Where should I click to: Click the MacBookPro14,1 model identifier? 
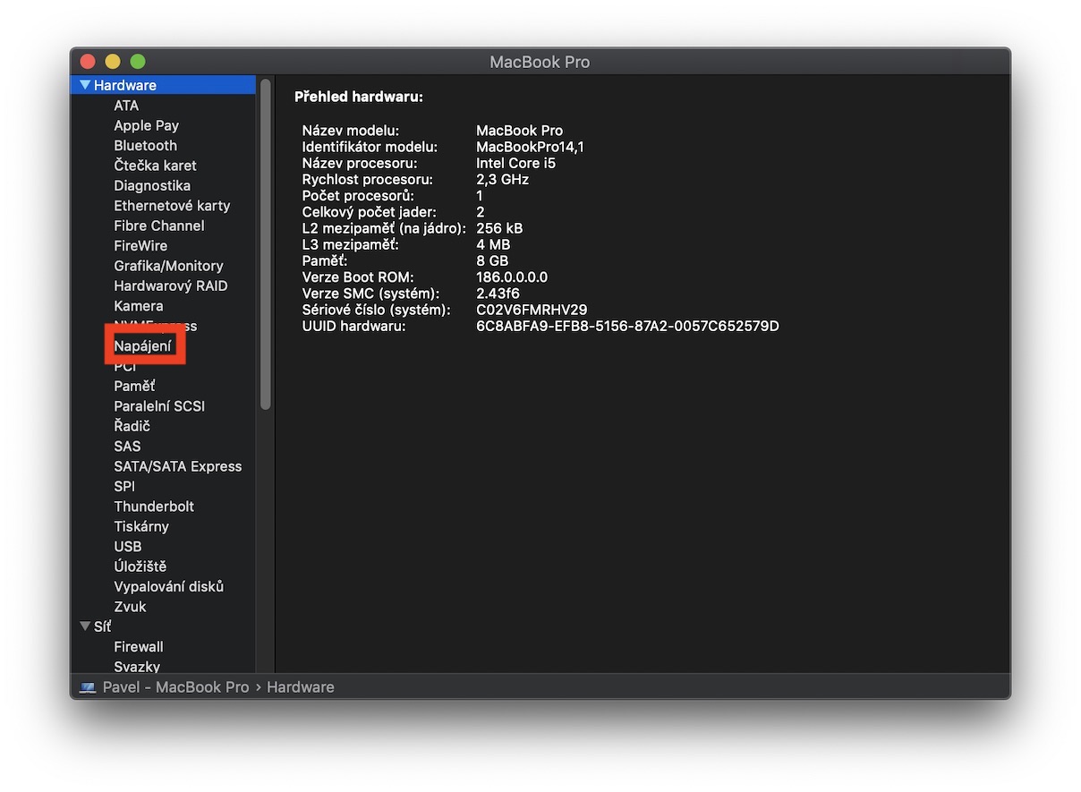(530, 147)
